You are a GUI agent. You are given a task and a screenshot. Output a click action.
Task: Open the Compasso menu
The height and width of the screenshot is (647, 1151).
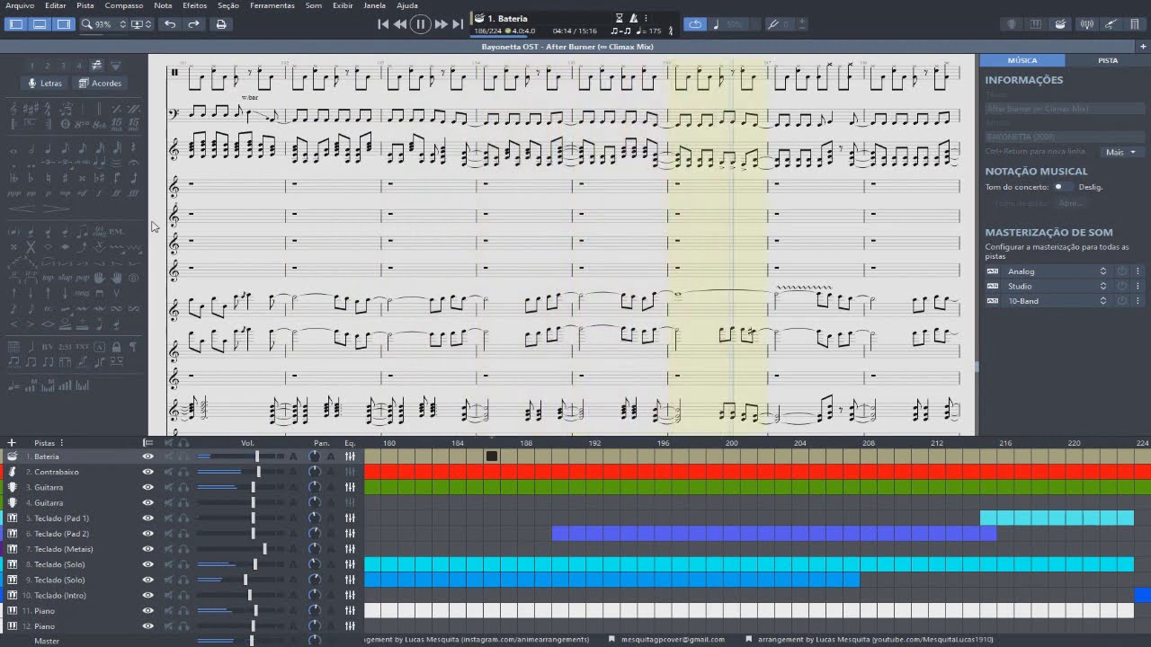(x=124, y=5)
